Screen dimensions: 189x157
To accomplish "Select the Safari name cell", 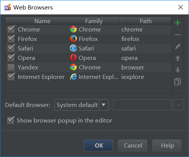I will pyautogui.click(x=42, y=48).
